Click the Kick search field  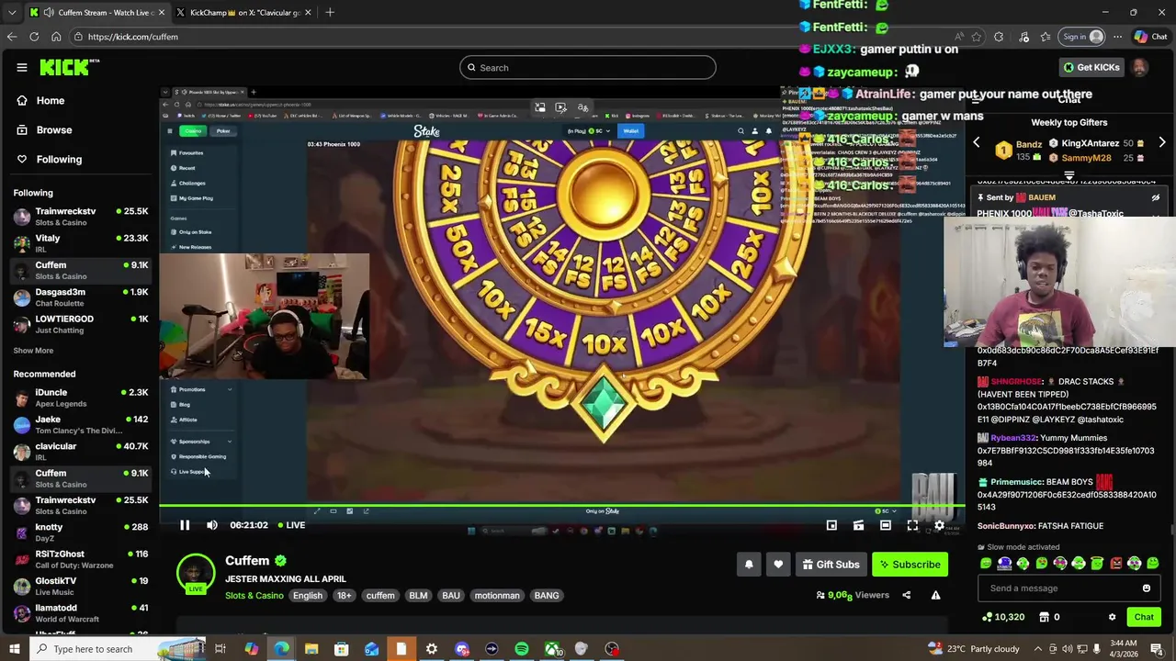point(588,67)
